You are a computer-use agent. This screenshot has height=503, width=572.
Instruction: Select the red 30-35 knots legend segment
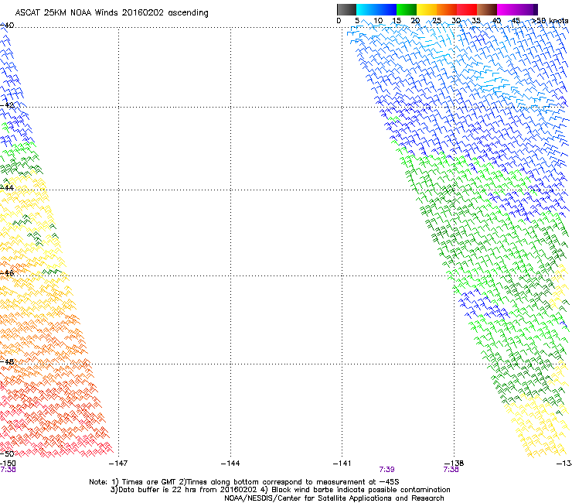point(467,9)
